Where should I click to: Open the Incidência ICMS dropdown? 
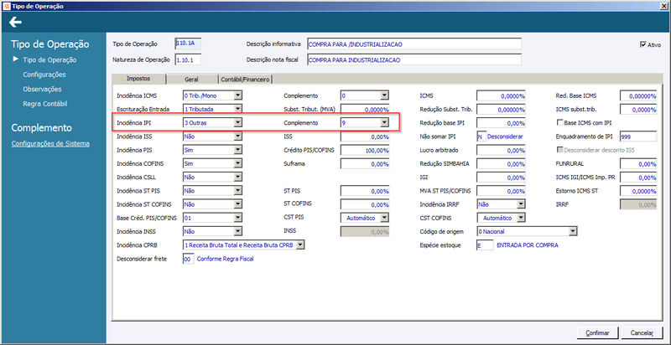[x=238, y=95]
